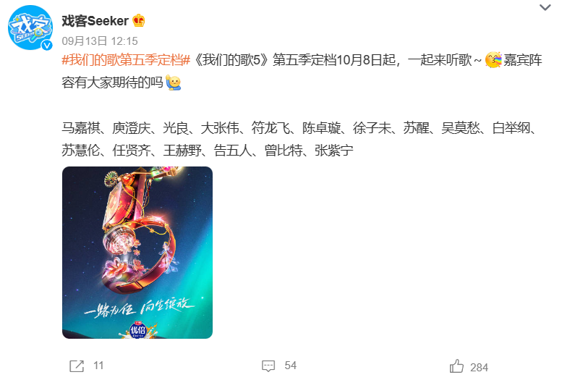Click the blue verified V badge
This screenshot has height=380, width=562.
pos(47,45)
